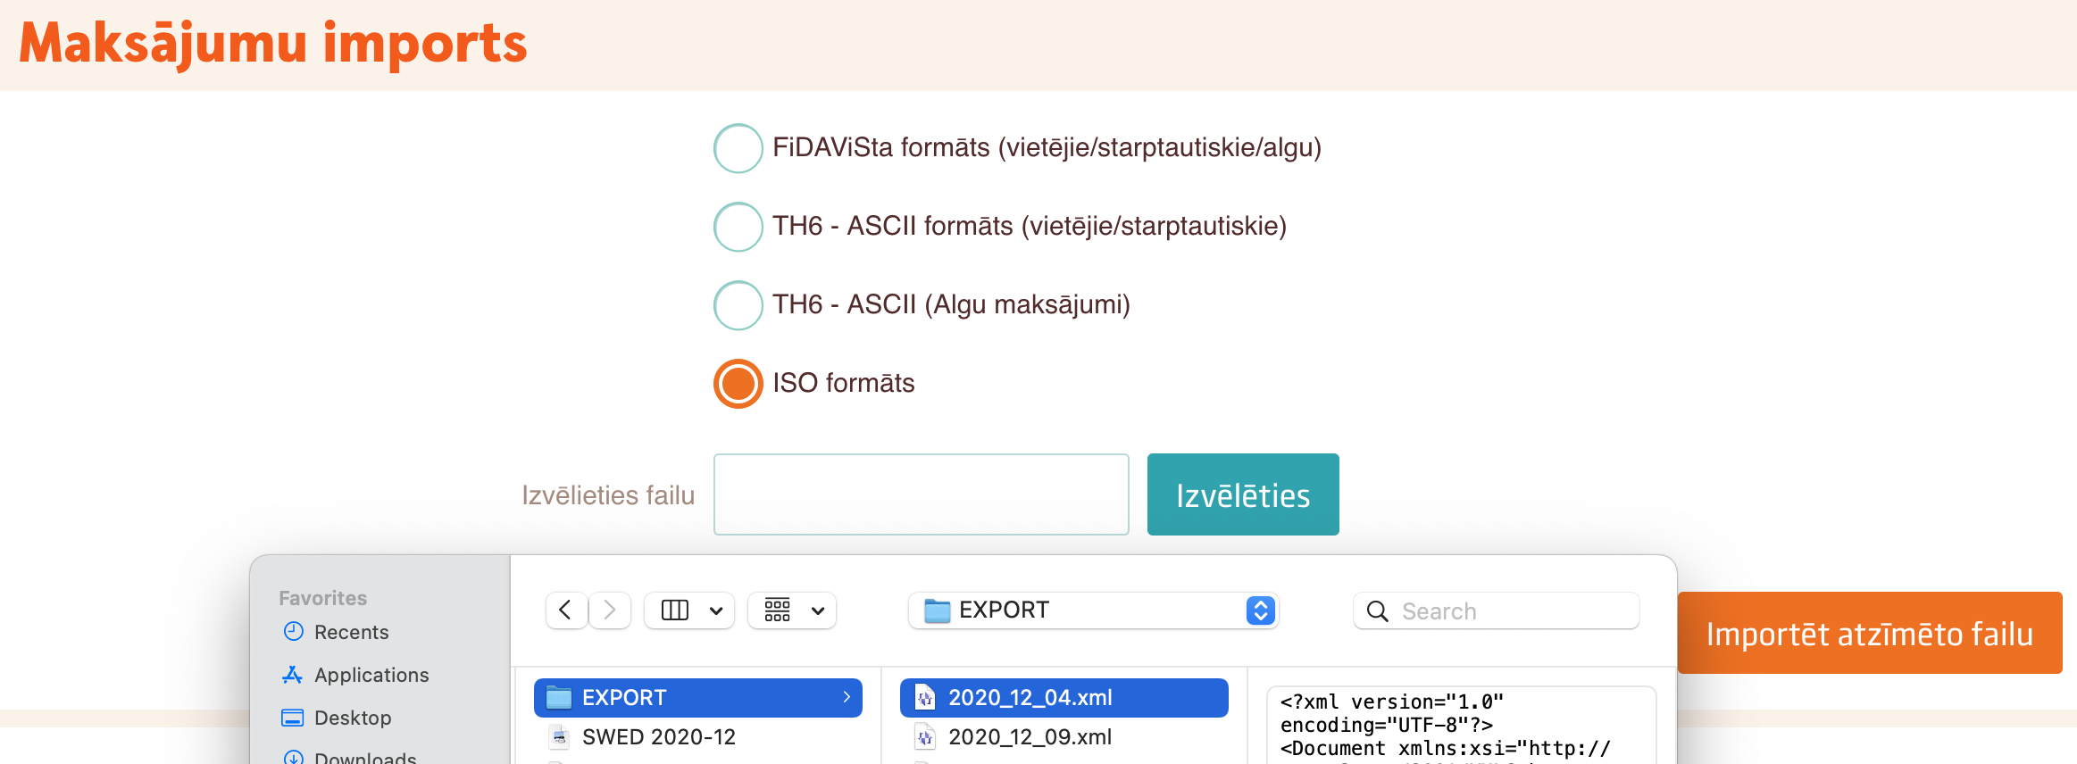
Task: Select the SWED 2020-12 item
Action: pyautogui.click(x=658, y=737)
